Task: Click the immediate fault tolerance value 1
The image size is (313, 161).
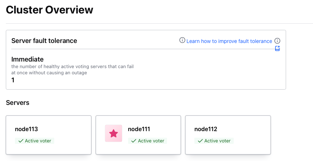Action: tap(13, 80)
